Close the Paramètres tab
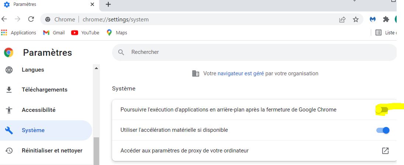The width and height of the screenshot is (404, 165). 92,4
